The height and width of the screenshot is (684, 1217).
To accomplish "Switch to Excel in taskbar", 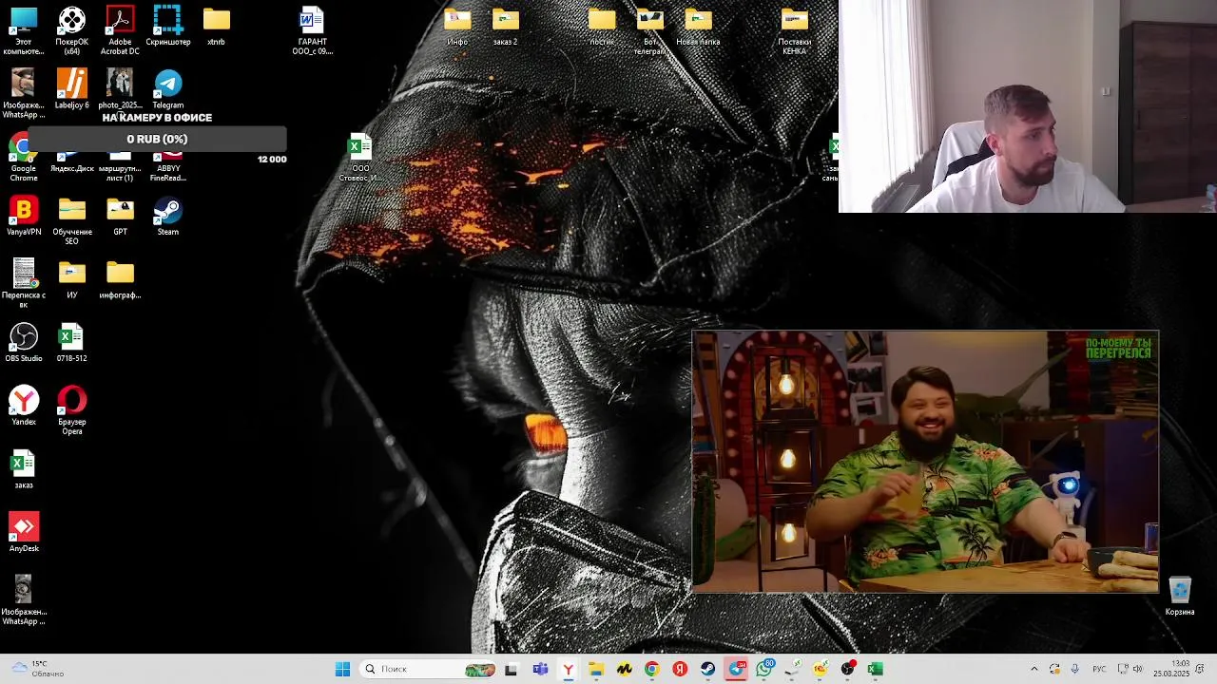I will pyautogui.click(x=876, y=669).
